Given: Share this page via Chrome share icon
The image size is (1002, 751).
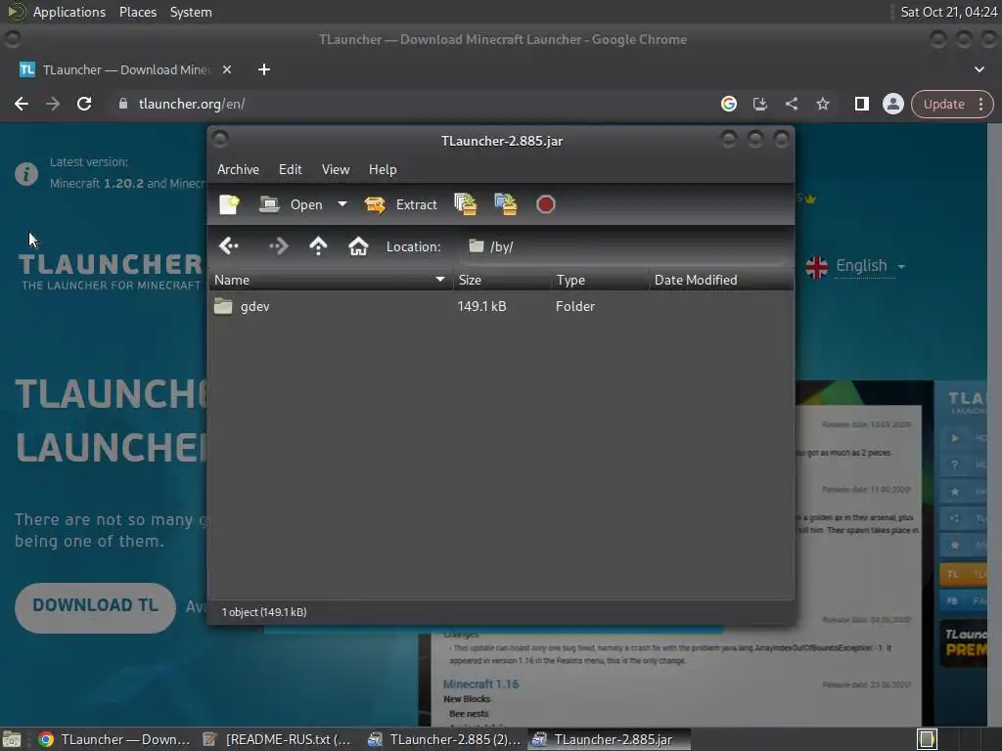Looking at the screenshot, I should pyautogui.click(x=791, y=104).
